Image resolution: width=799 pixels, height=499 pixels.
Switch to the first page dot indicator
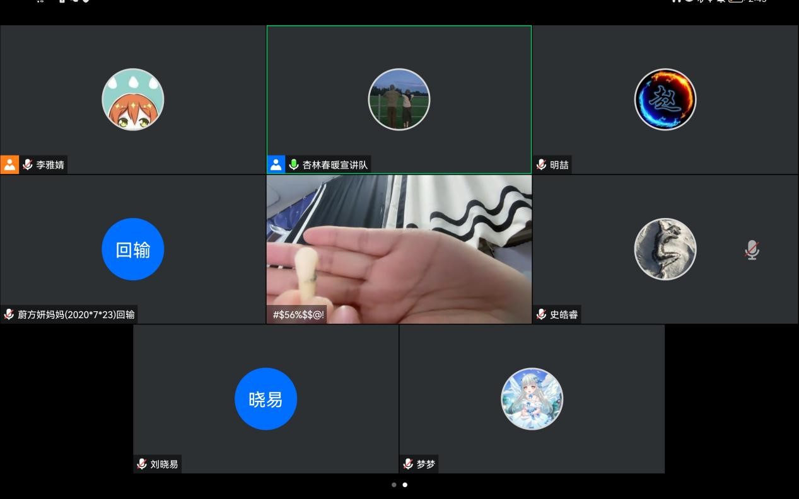click(394, 485)
